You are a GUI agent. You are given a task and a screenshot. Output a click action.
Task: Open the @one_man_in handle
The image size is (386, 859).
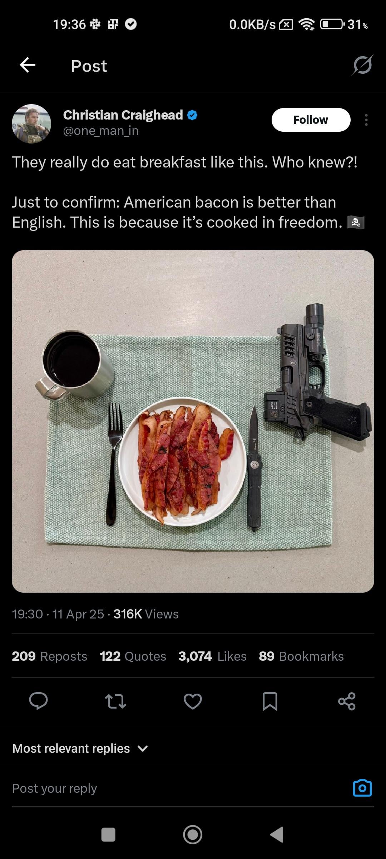tap(101, 131)
